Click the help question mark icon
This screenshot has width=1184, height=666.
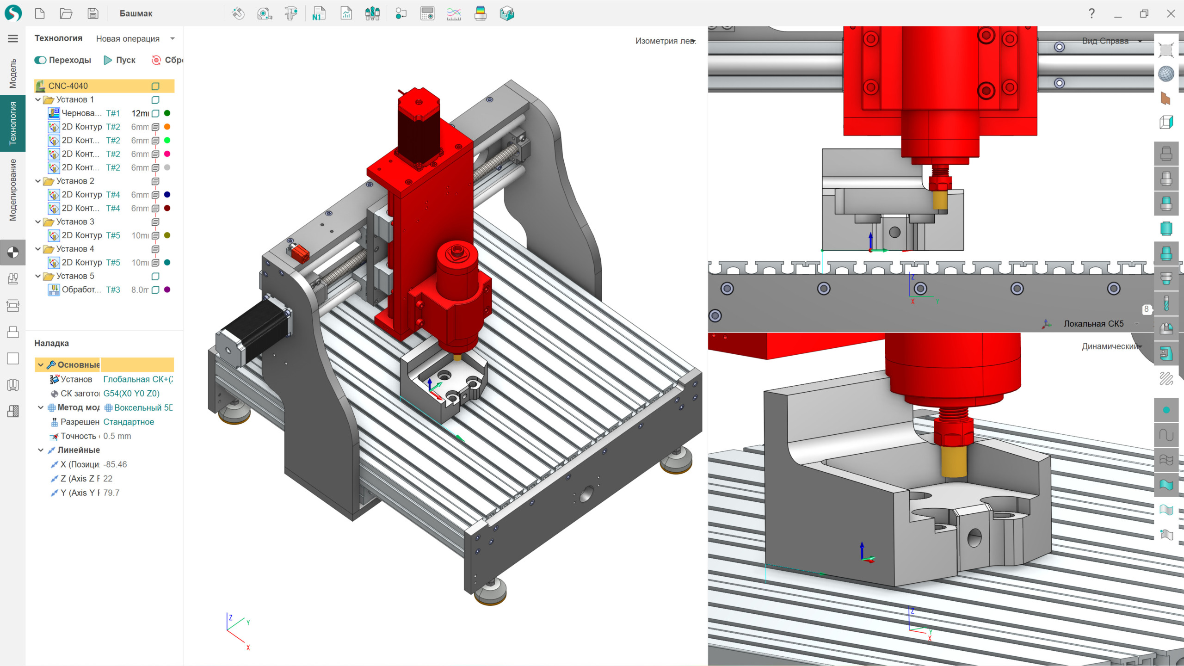pyautogui.click(x=1091, y=13)
